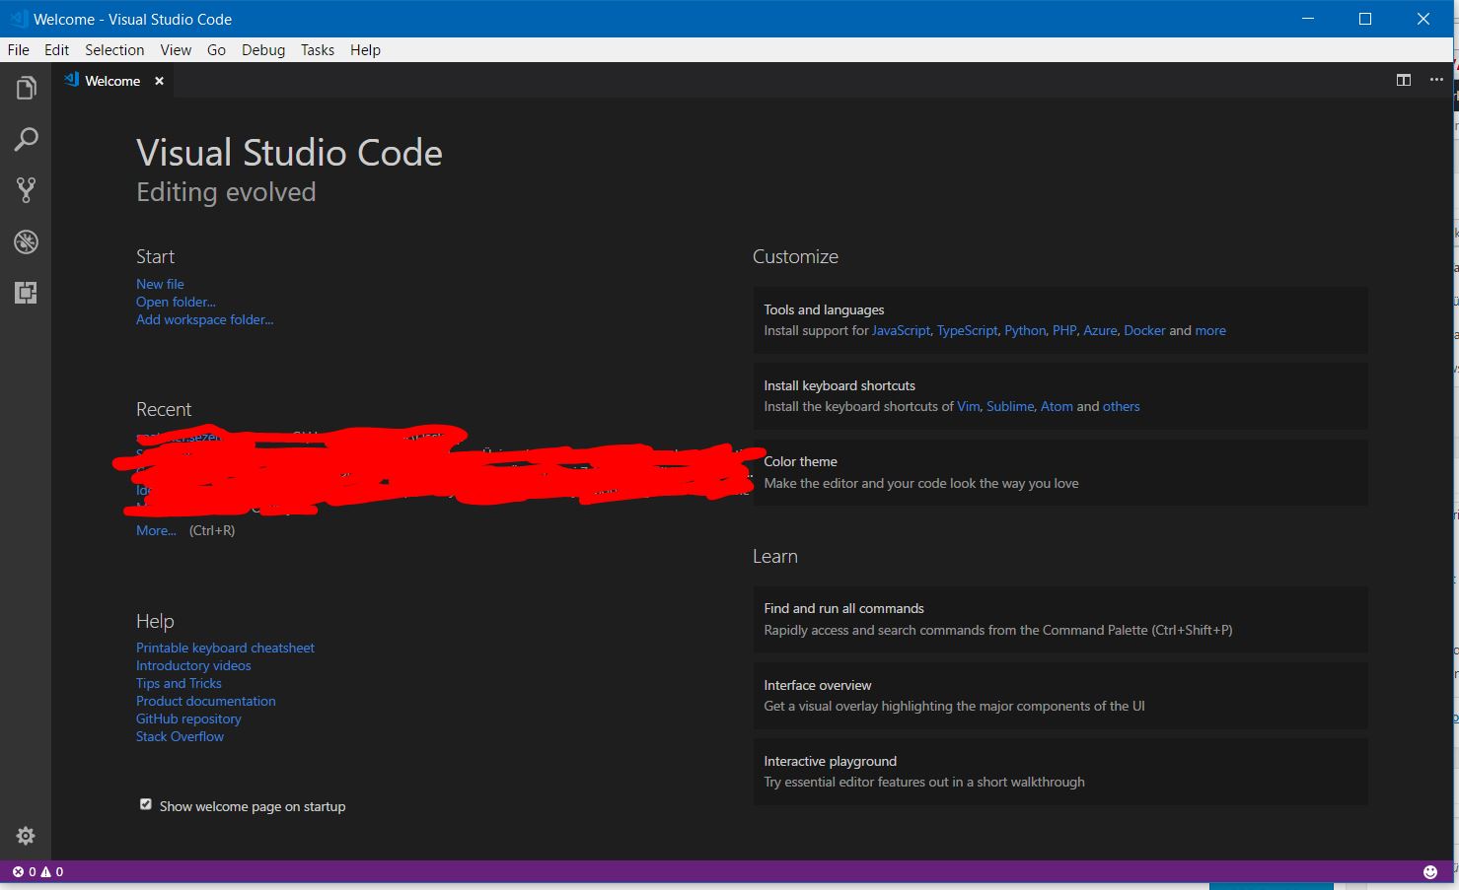
Task: Open Product documentation link
Action: (205, 701)
